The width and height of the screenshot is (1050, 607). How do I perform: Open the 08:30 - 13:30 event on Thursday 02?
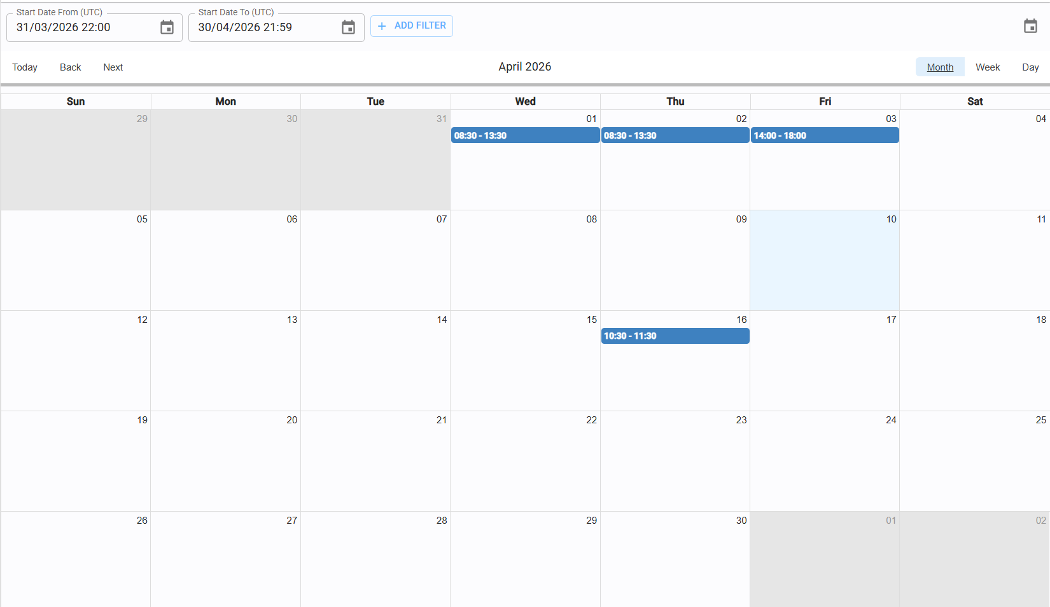pyautogui.click(x=675, y=135)
